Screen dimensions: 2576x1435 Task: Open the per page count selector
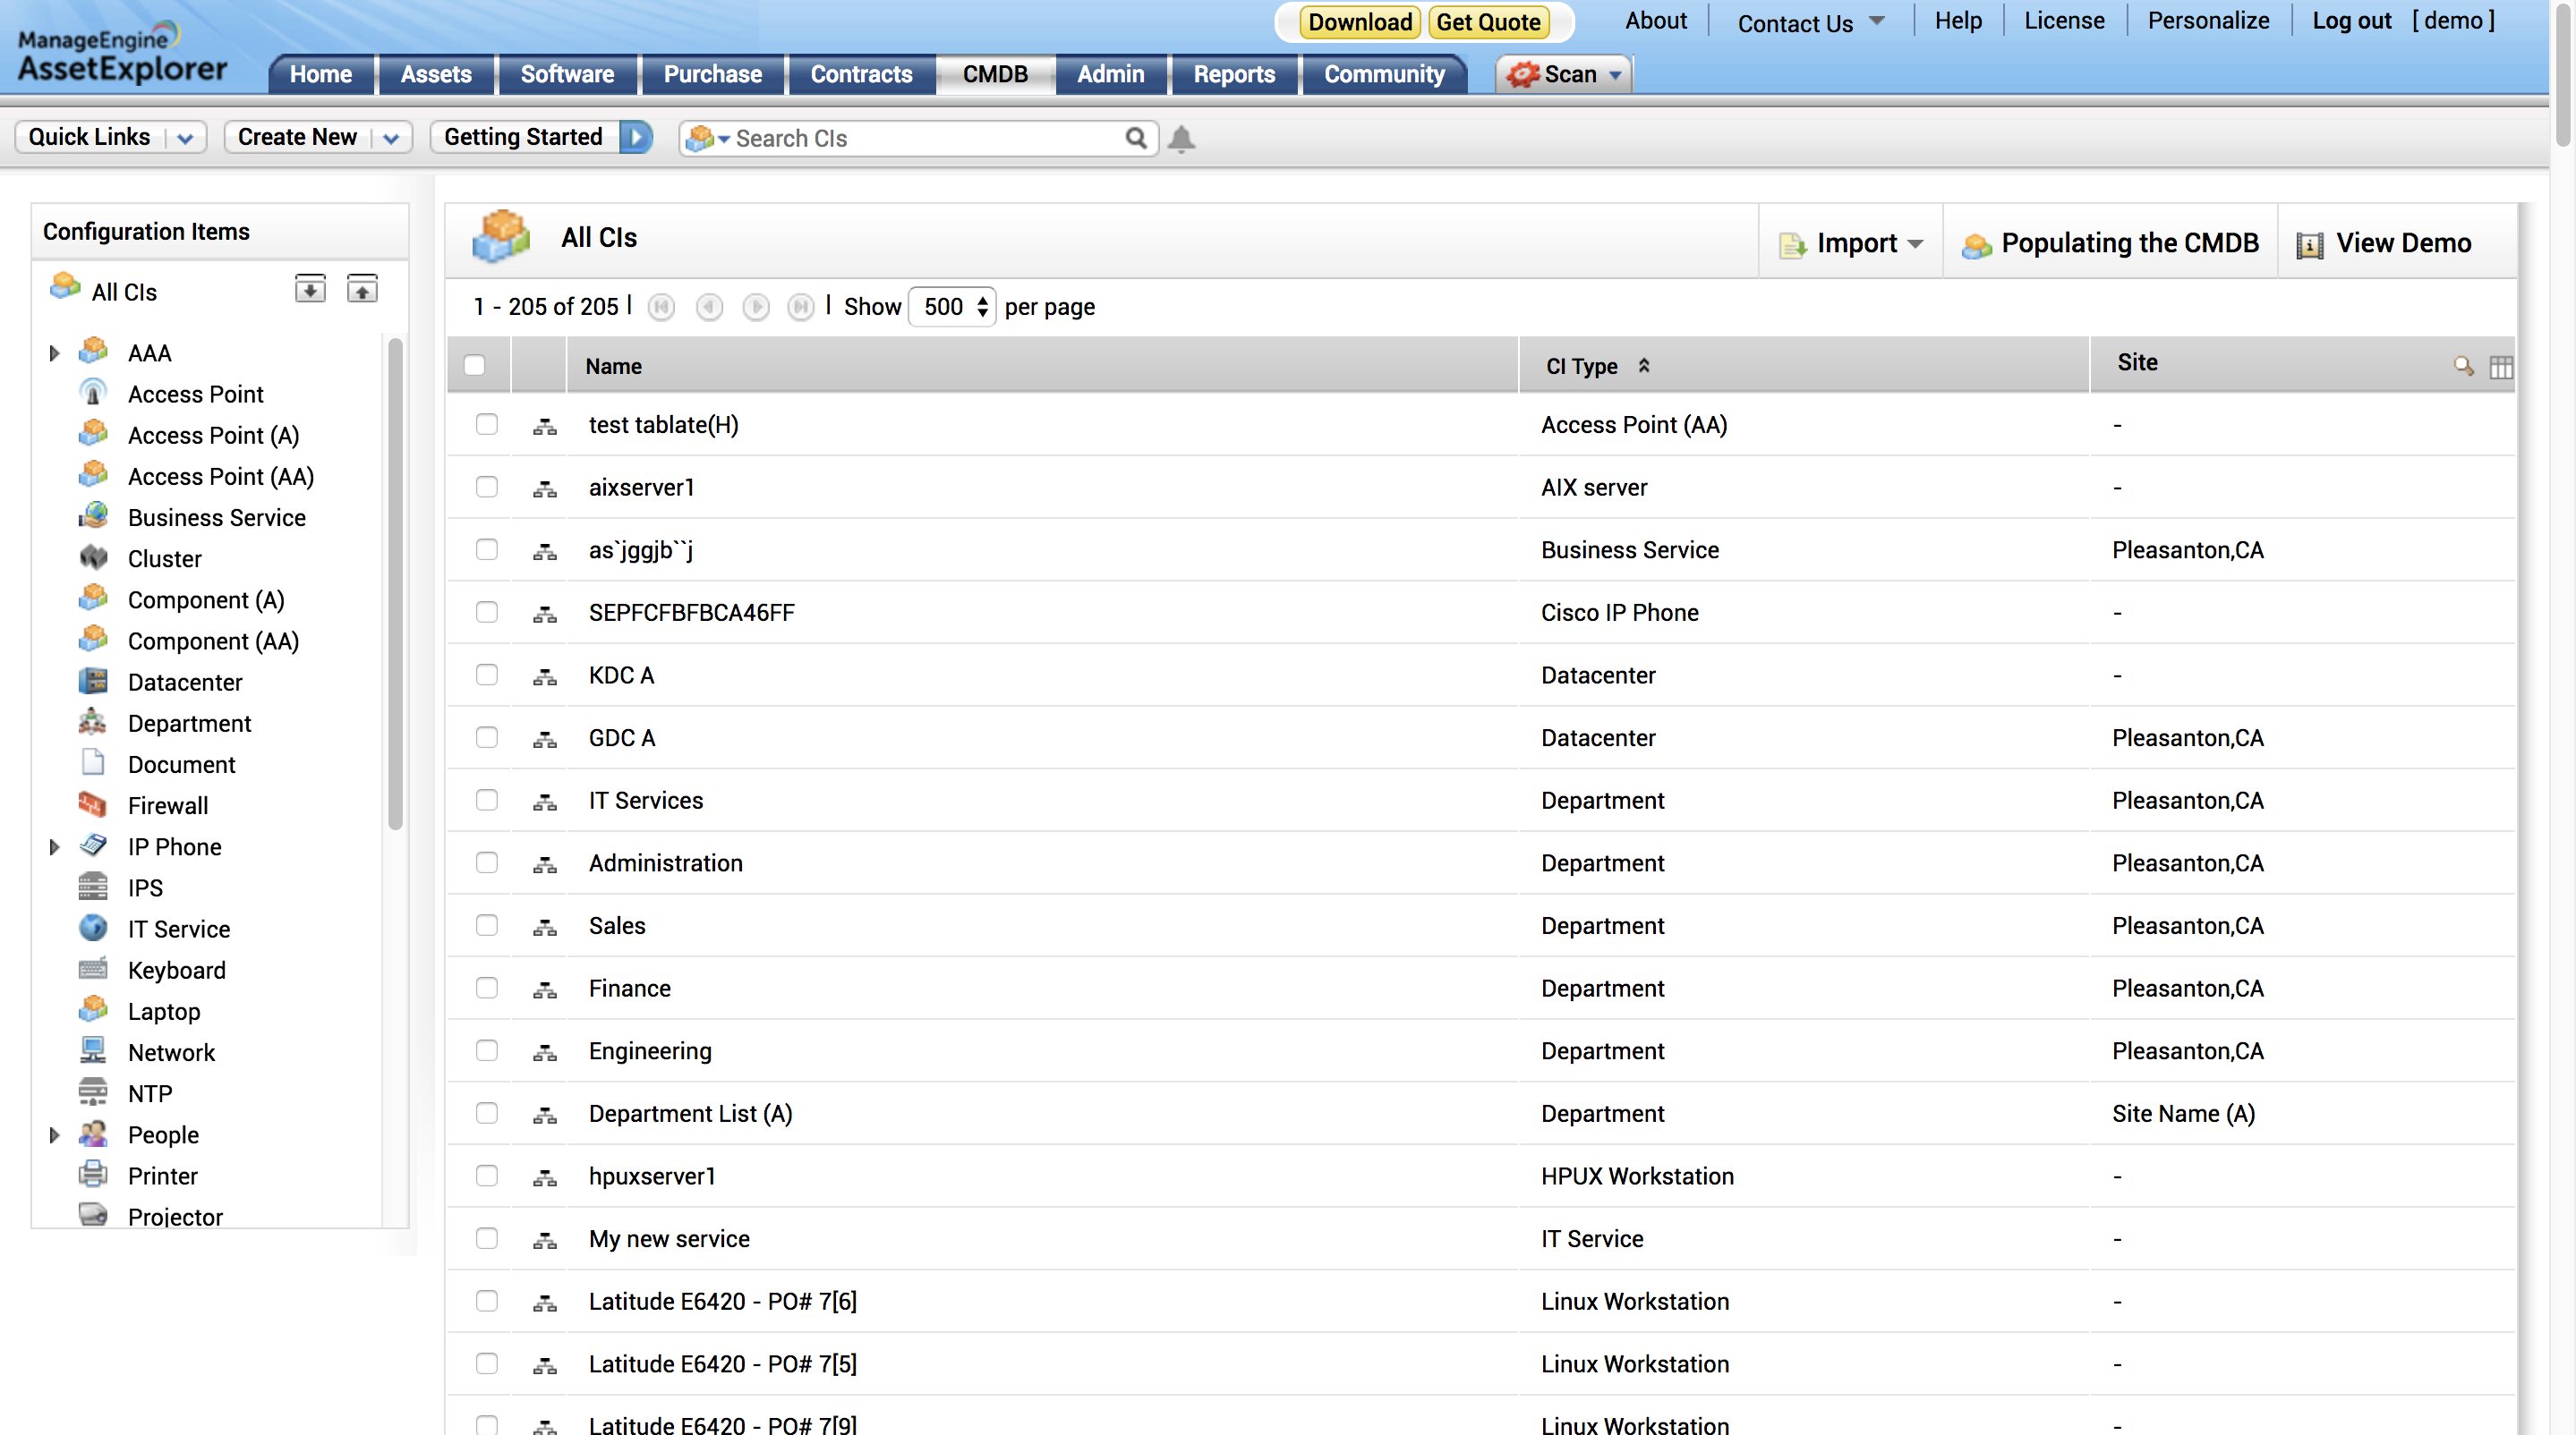tap(953, 307)
